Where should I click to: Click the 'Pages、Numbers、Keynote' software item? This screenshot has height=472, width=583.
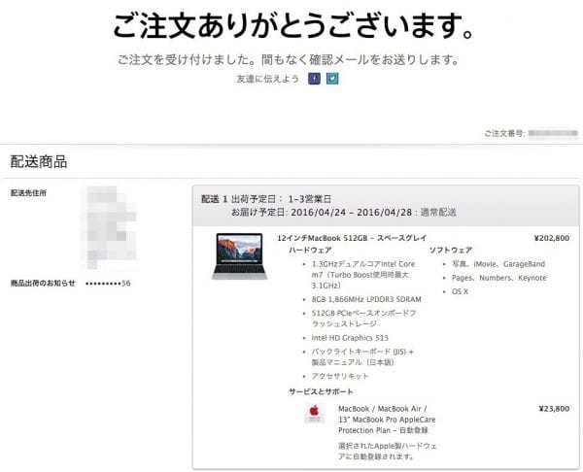tap(499, 278)
